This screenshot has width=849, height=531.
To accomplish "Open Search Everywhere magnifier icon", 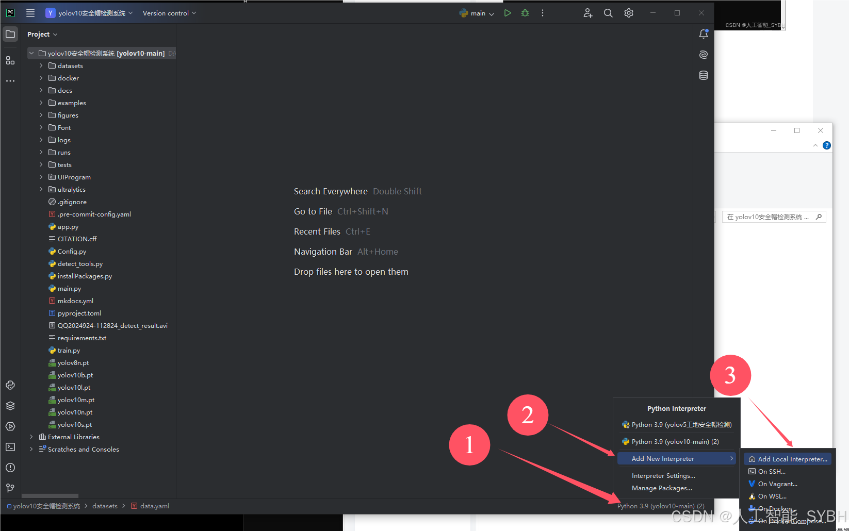I will 608,13.
